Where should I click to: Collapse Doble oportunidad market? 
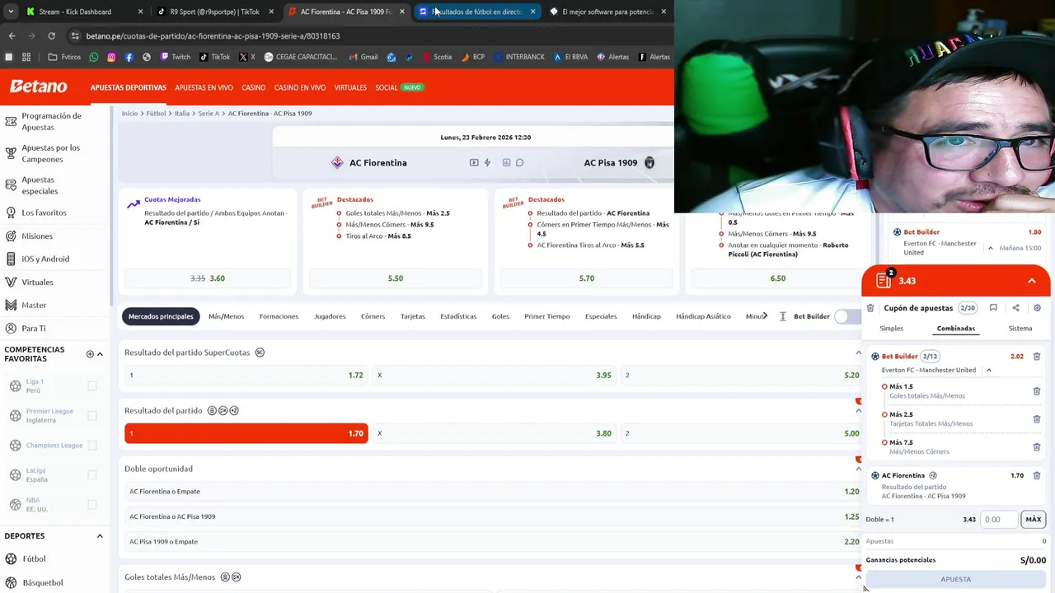(x=858, y=469)
